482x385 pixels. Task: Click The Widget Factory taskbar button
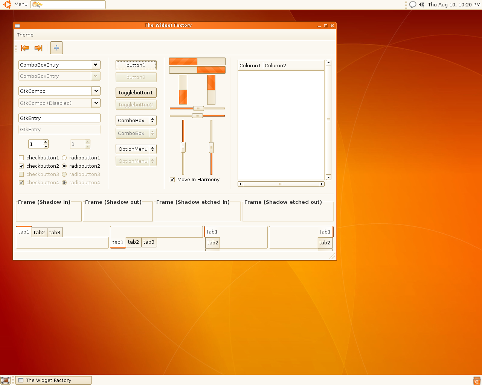tap(53, 380)
